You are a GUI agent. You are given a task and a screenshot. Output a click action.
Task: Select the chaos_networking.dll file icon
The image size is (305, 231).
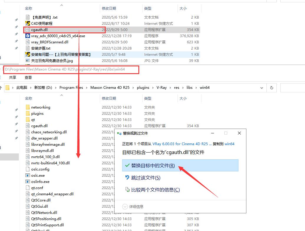tap(28, 132)
